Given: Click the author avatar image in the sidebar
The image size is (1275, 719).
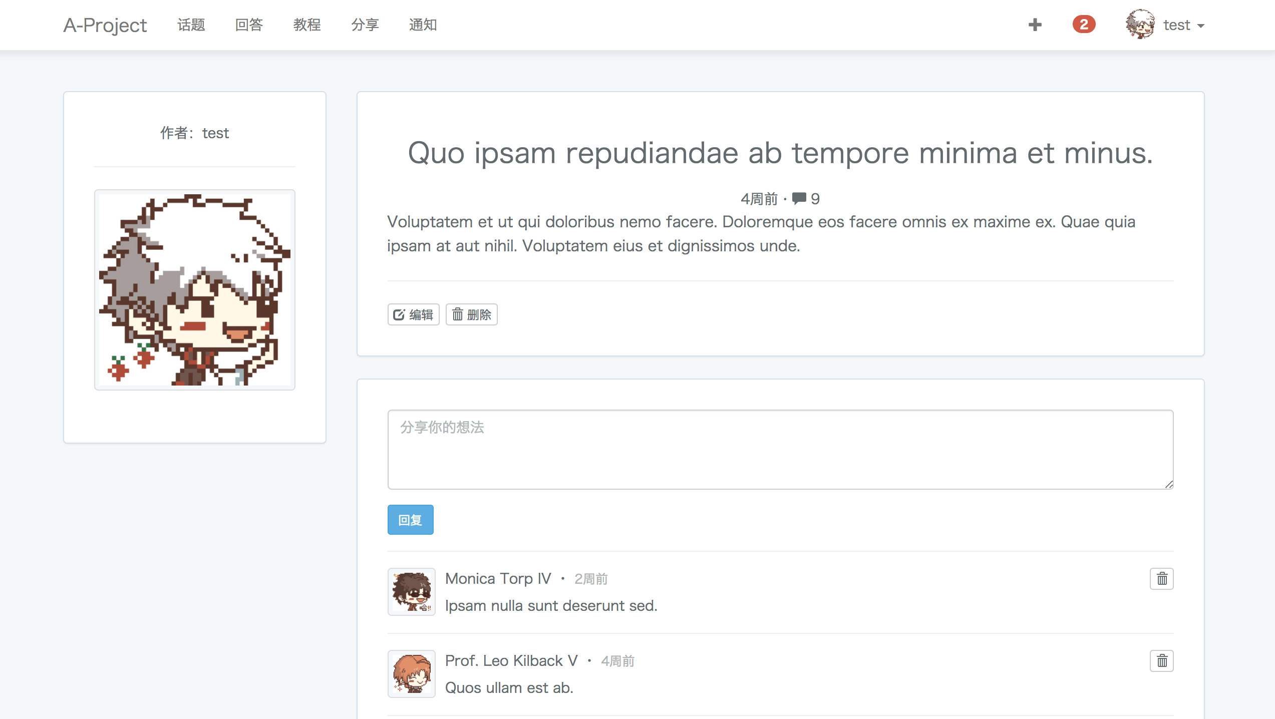Looking at the screenshot, I should [x=194, y=289].
